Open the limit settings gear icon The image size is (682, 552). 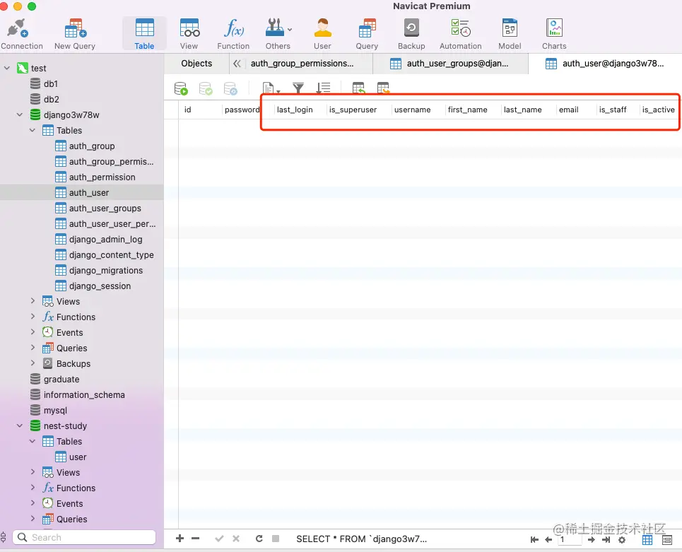622,540
